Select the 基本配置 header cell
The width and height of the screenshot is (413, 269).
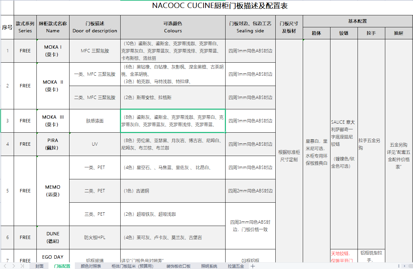point(358,21)
